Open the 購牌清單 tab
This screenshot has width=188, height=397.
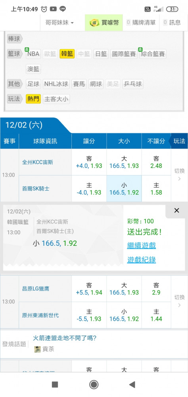click(x=141, y=23)
